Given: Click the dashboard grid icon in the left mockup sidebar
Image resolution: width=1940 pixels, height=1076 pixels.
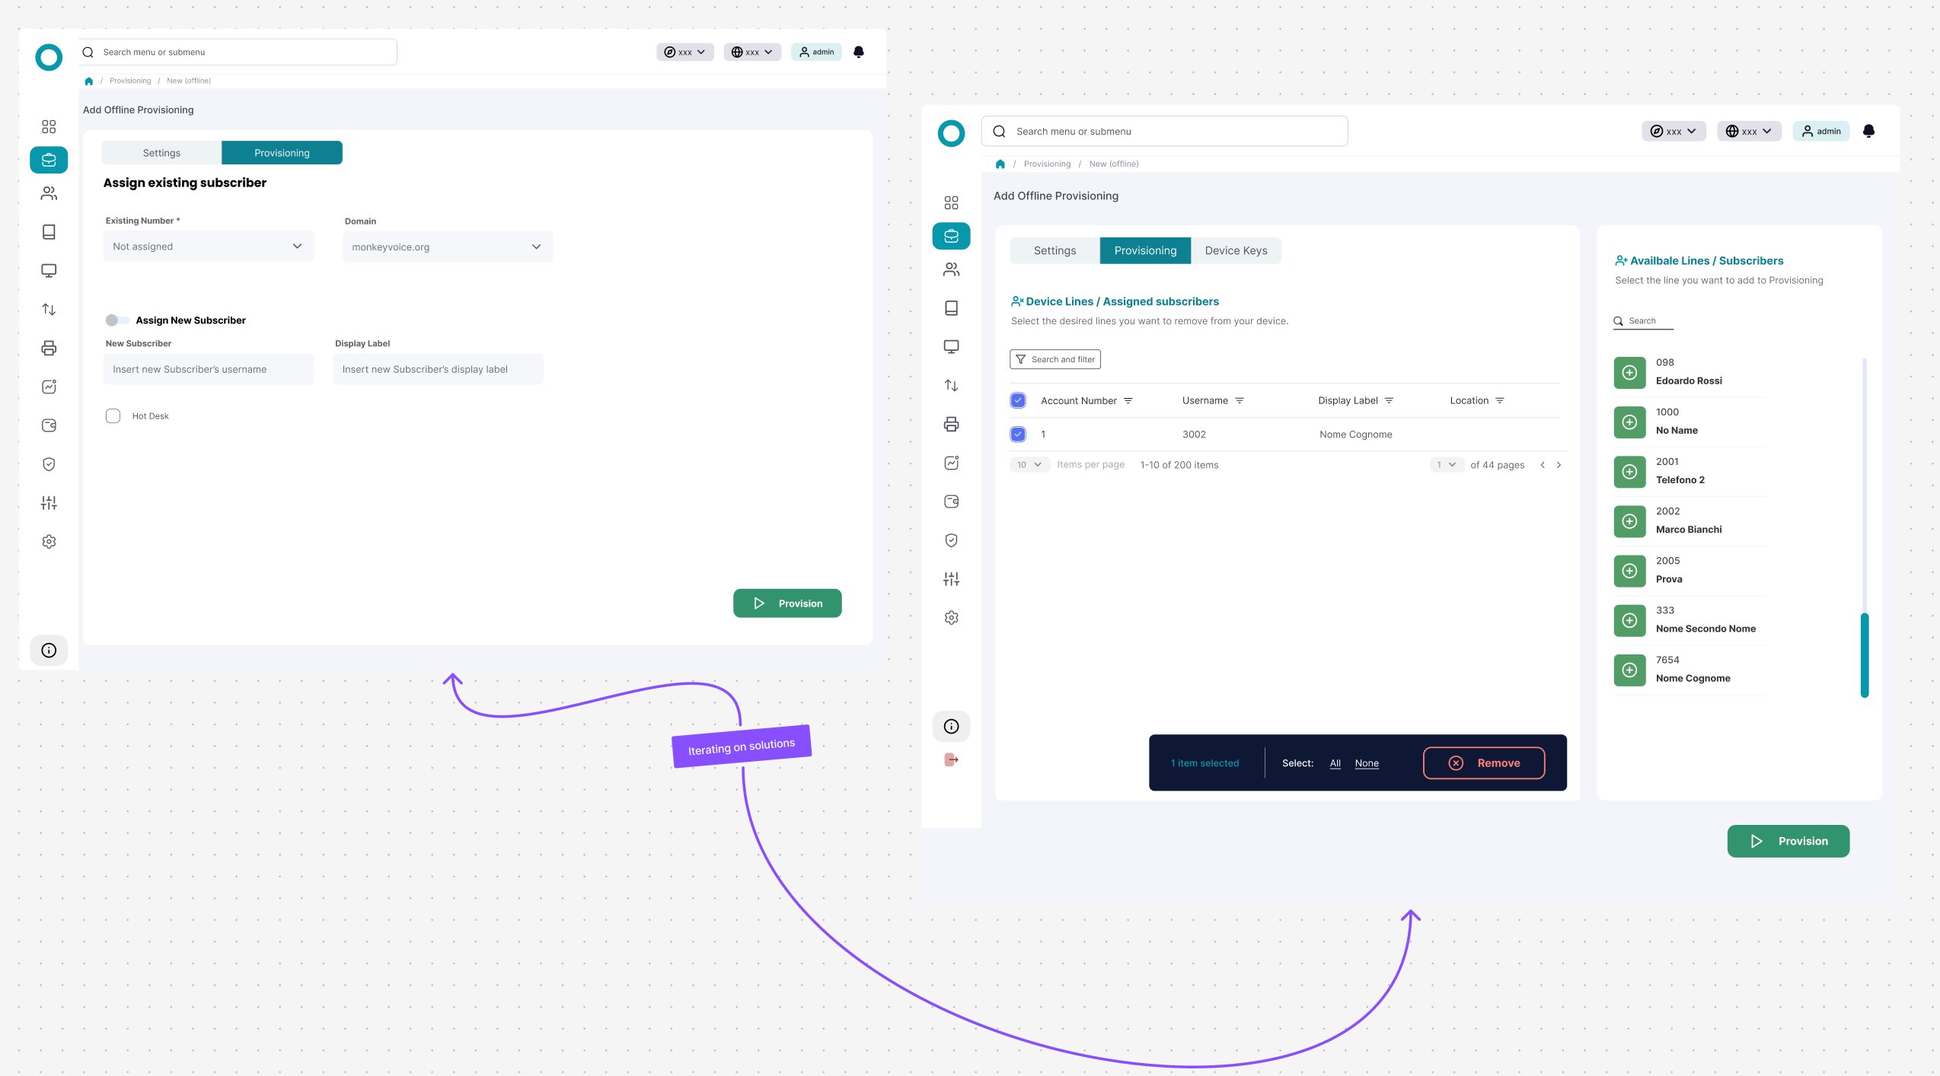Looking at the screenshot, I should (49, 126).
